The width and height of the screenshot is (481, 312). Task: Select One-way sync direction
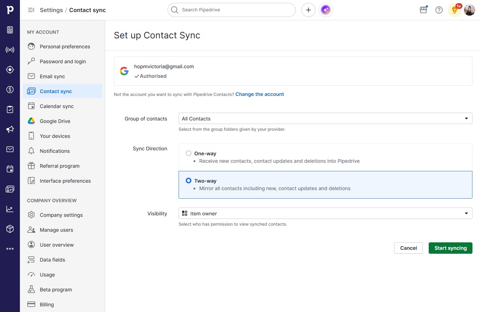click(x=189, y=154)
